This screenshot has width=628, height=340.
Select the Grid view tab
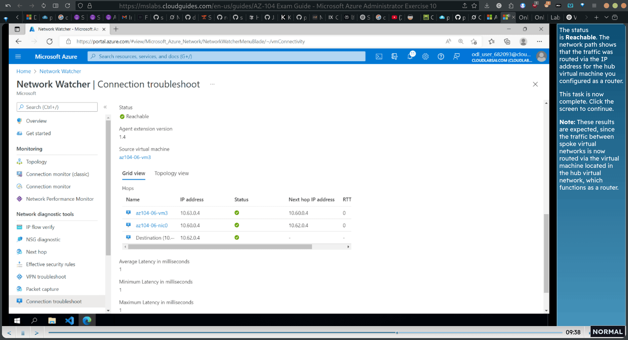[134, 173]
